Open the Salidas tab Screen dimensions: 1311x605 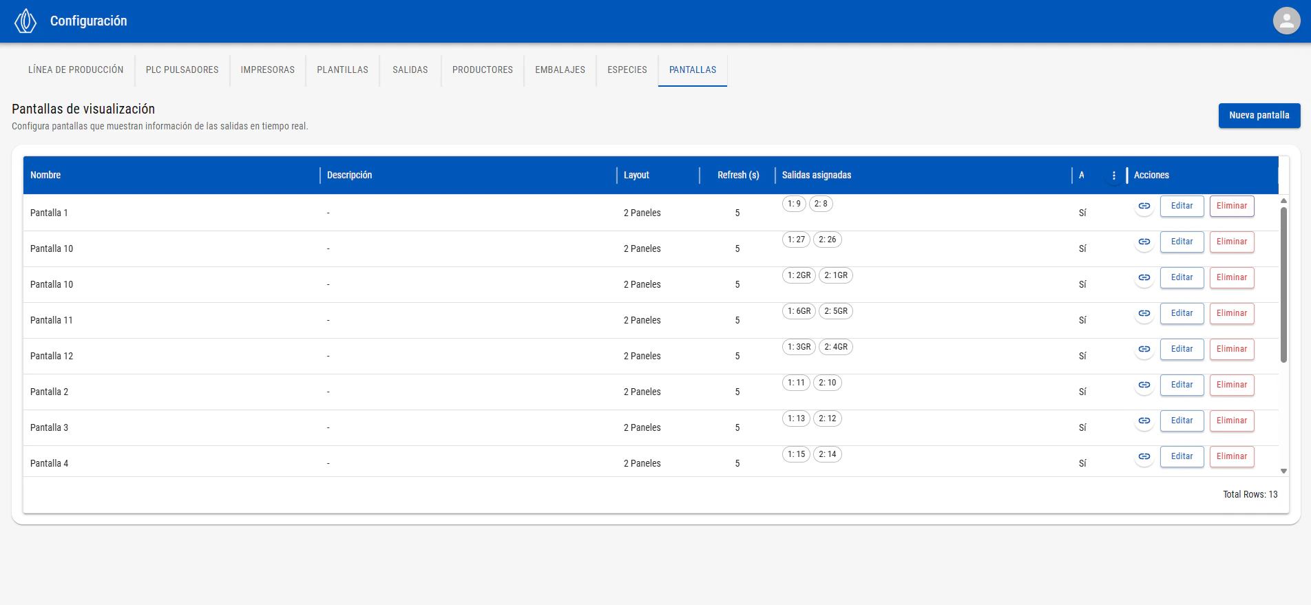click(410, 70)
